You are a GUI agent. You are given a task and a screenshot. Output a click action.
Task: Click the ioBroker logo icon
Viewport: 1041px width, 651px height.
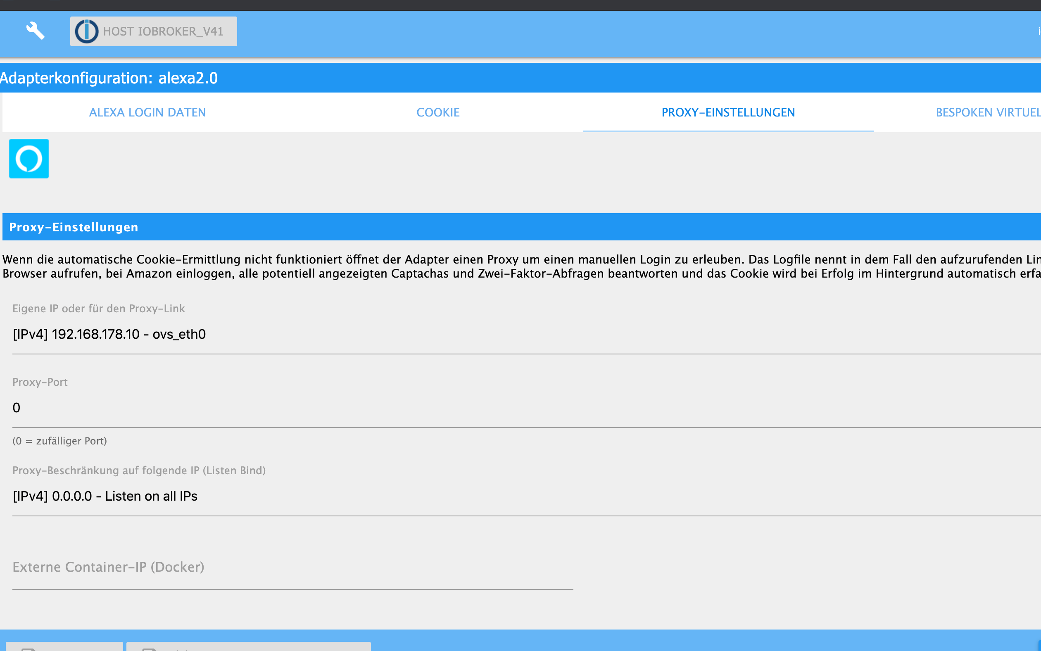86,31
